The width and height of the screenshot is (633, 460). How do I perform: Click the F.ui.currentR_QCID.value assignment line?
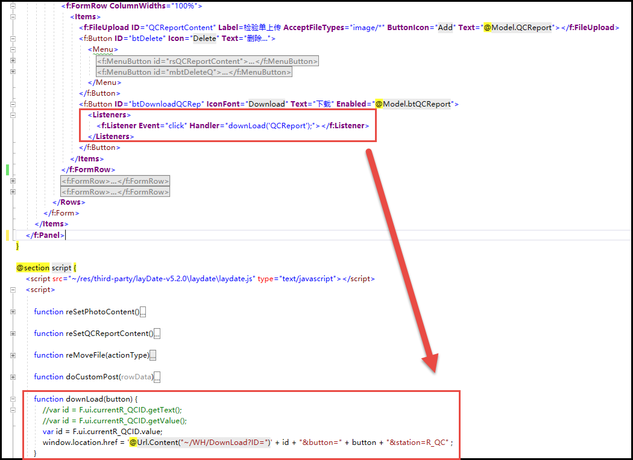(x=102, y=432)
